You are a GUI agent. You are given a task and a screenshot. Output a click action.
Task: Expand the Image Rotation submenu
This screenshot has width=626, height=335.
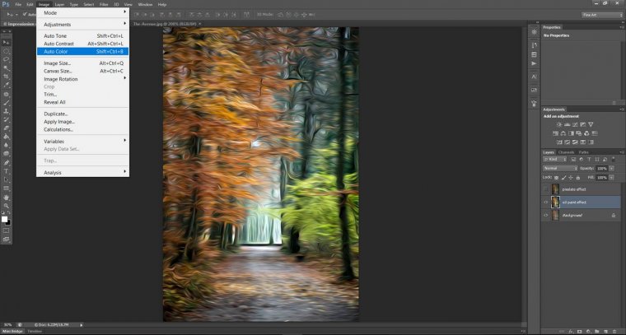(x=82, y=79)
